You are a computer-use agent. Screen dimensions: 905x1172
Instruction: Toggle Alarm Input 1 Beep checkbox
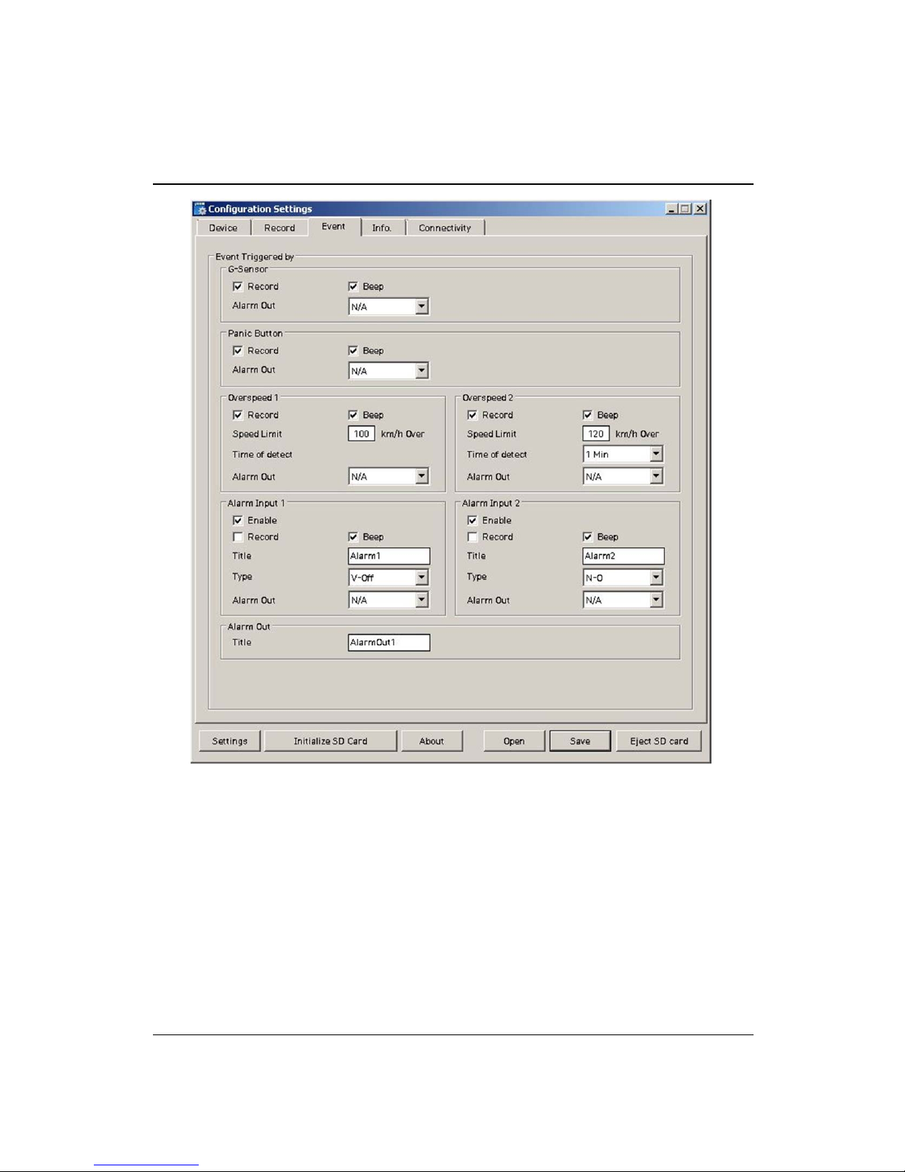(353, 537)
